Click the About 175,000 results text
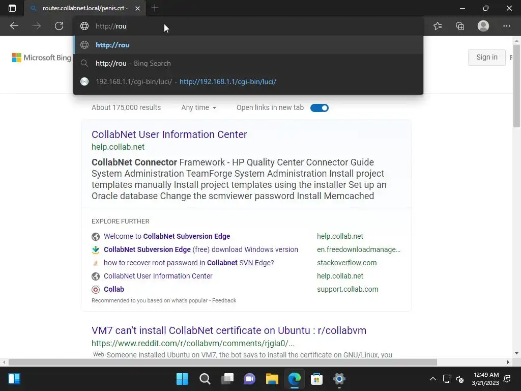 126,108
